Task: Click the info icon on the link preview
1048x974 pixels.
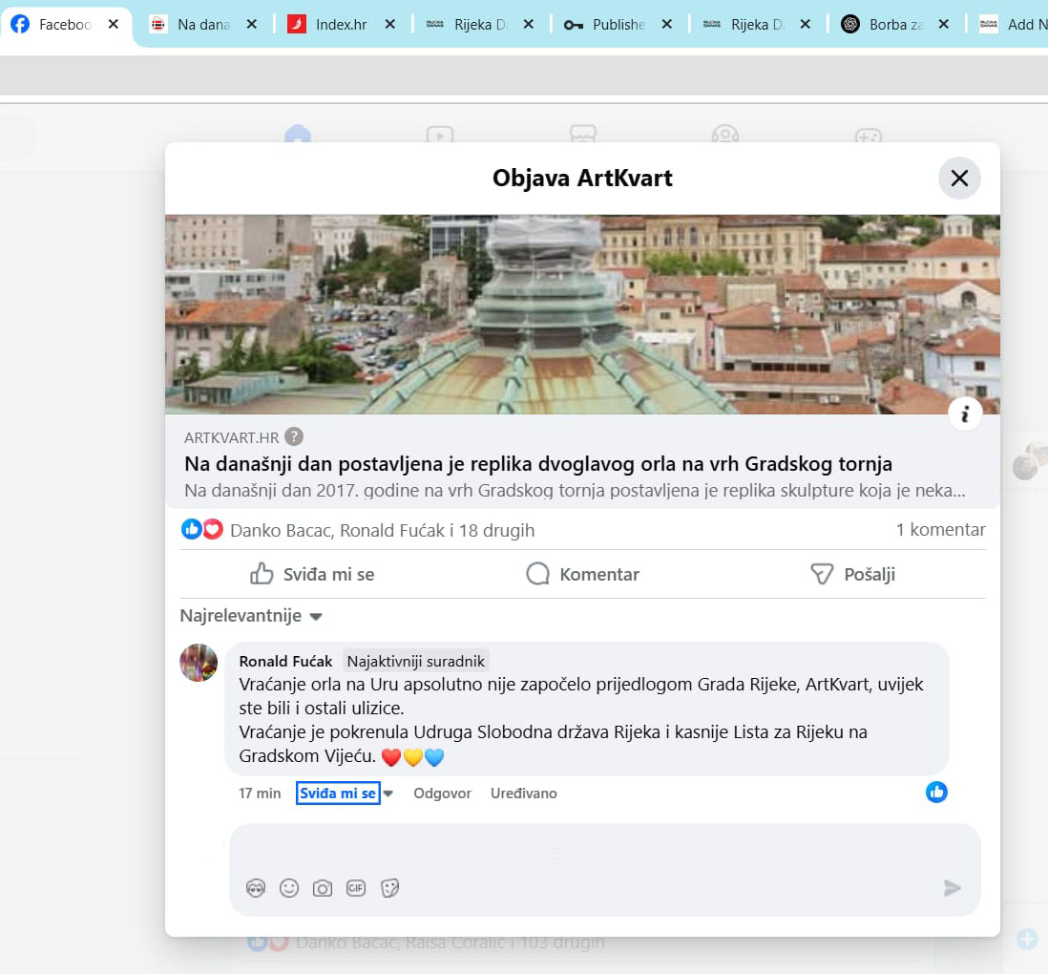Action: tap(965, 413)
